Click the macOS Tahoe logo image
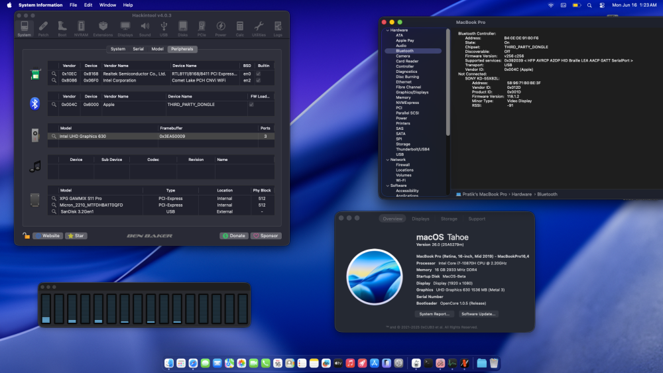The height and width of the screenshot is (373, 663). [374, 277]
